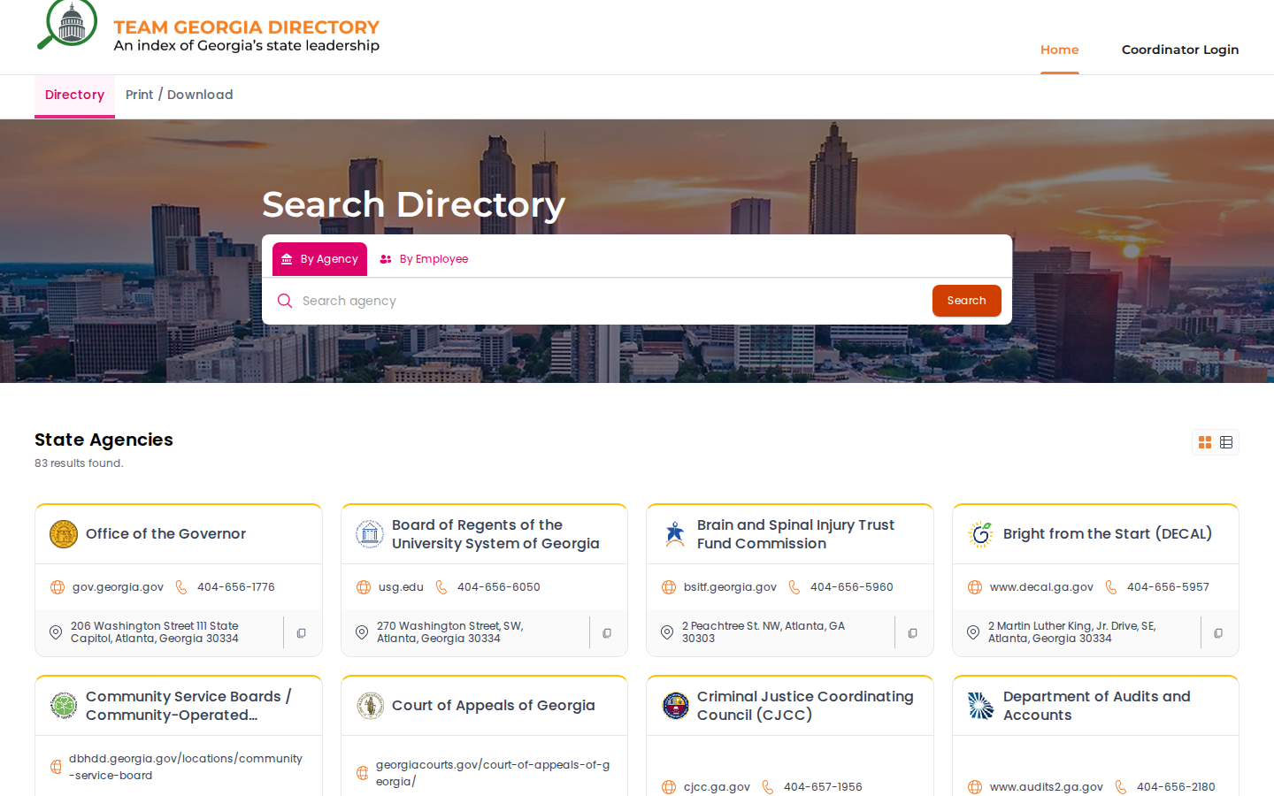Click the 206 Washington Street address text

pos(155,632)
